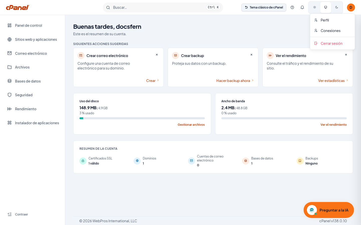Viewport: 361px width, 225px height.
Task: Click Hacer backup ahora link
Action: pos(235,81)
